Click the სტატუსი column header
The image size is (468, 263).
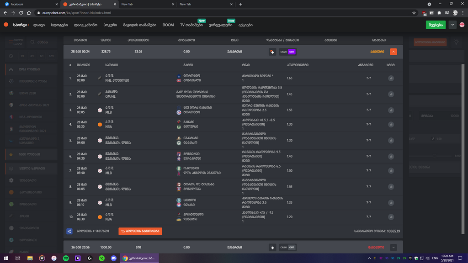379,40
